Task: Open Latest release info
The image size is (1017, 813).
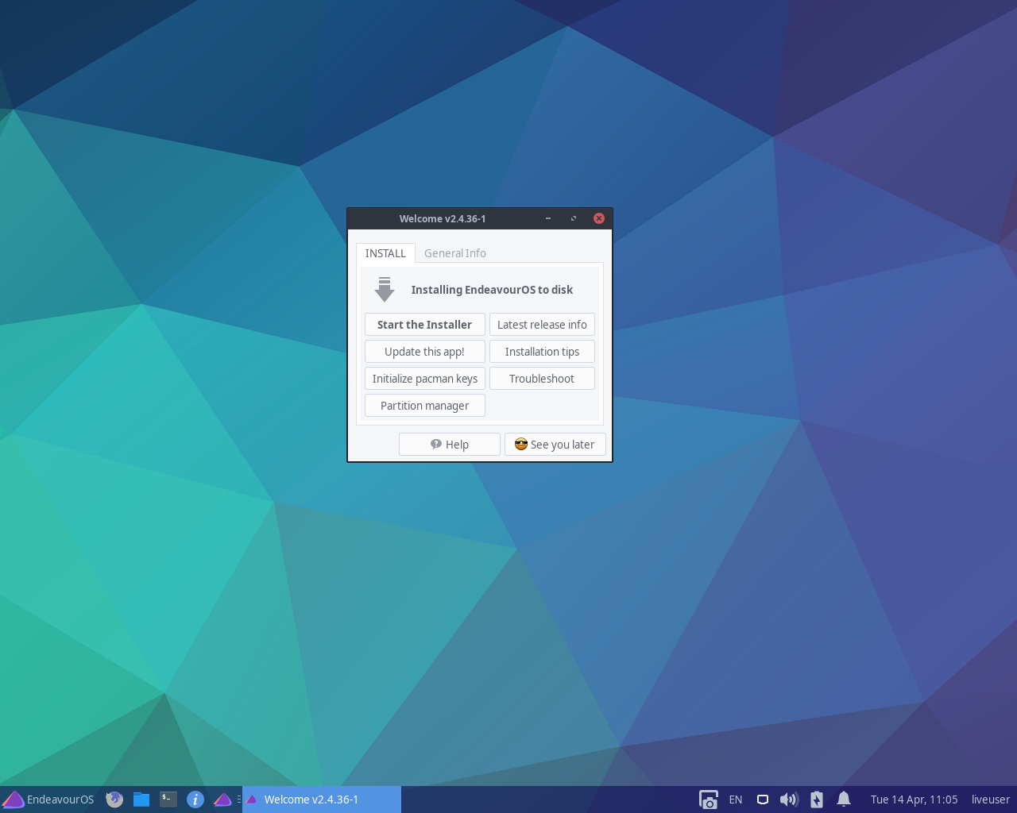Action: [542, 325]
